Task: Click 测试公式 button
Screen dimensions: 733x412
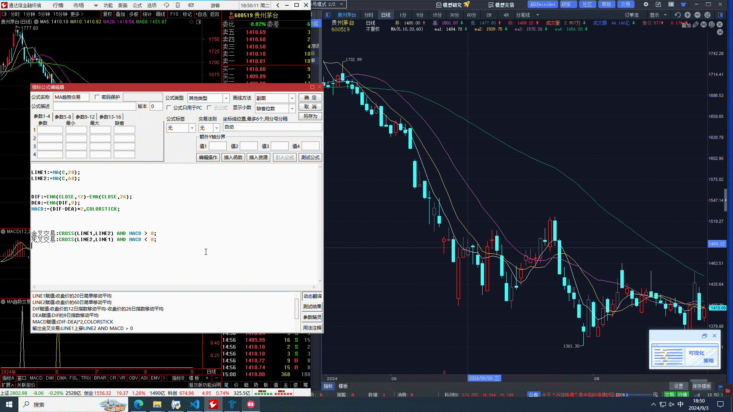Action: coord(310,157)
